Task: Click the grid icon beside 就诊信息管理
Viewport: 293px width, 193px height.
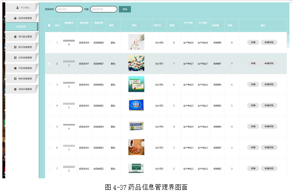Action: (x=15, y=47)
